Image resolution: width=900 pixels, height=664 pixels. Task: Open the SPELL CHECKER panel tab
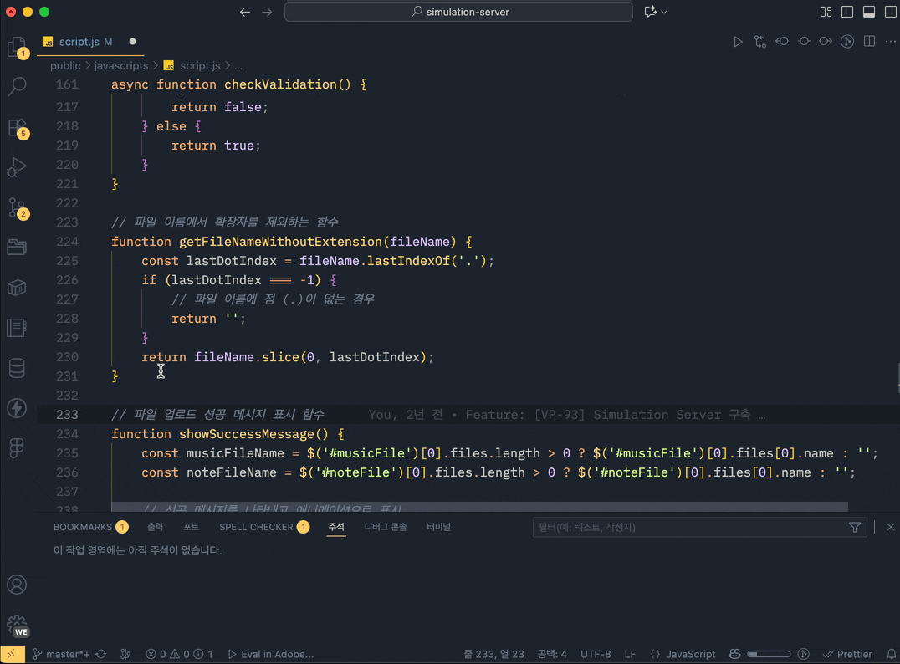point(255,527)
